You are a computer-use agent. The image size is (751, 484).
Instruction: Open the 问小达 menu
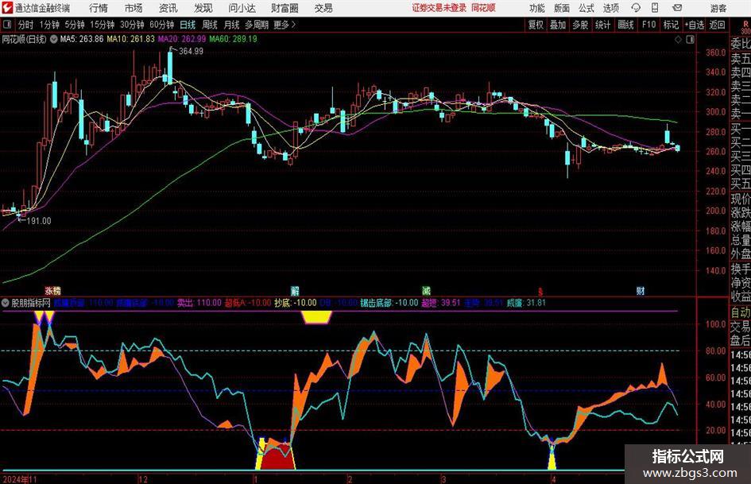click(242, 8)
